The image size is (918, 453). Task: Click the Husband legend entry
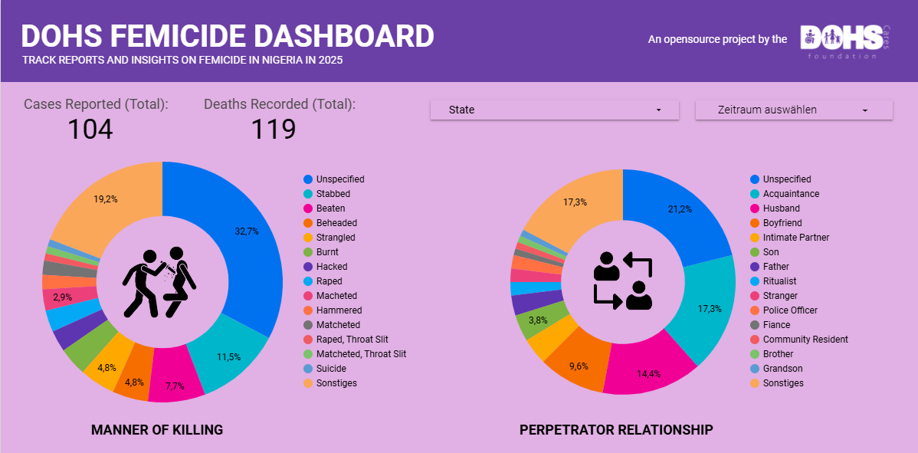point(781,208)
